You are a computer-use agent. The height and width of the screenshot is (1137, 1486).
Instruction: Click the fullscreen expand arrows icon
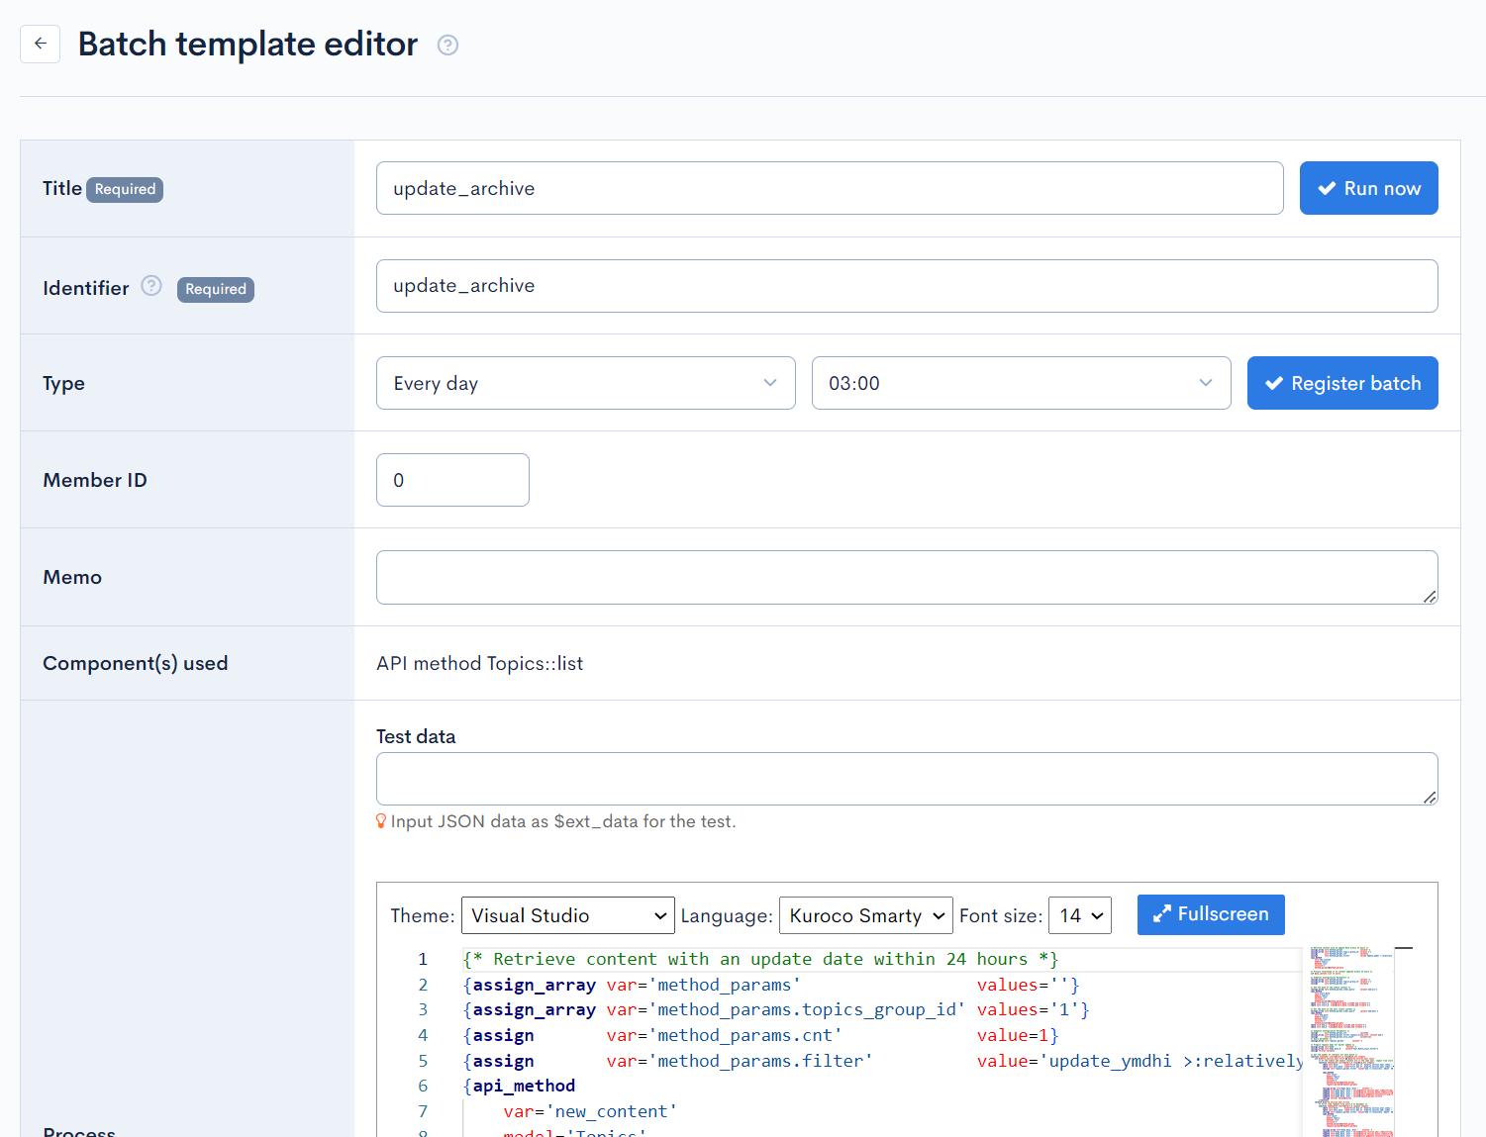coord(1163,914)
